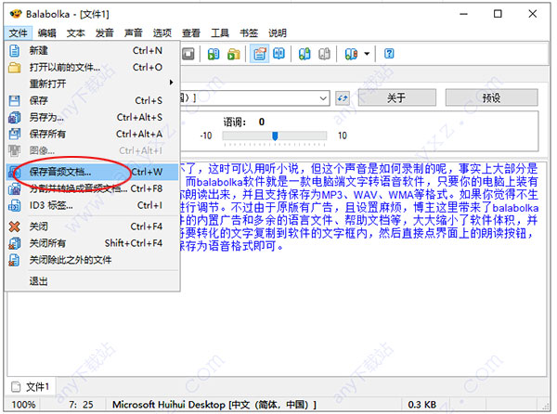Open the 查看 menu
Screen dimensions: 557x414
pyautogui.click(x=191, y=33)
